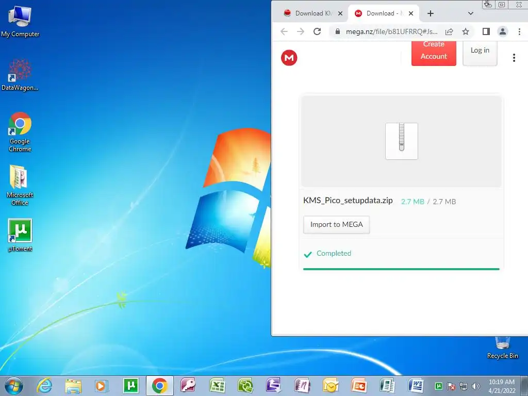Bookmark this page with the star
This screenshot has height=396, width=528.
466,31
